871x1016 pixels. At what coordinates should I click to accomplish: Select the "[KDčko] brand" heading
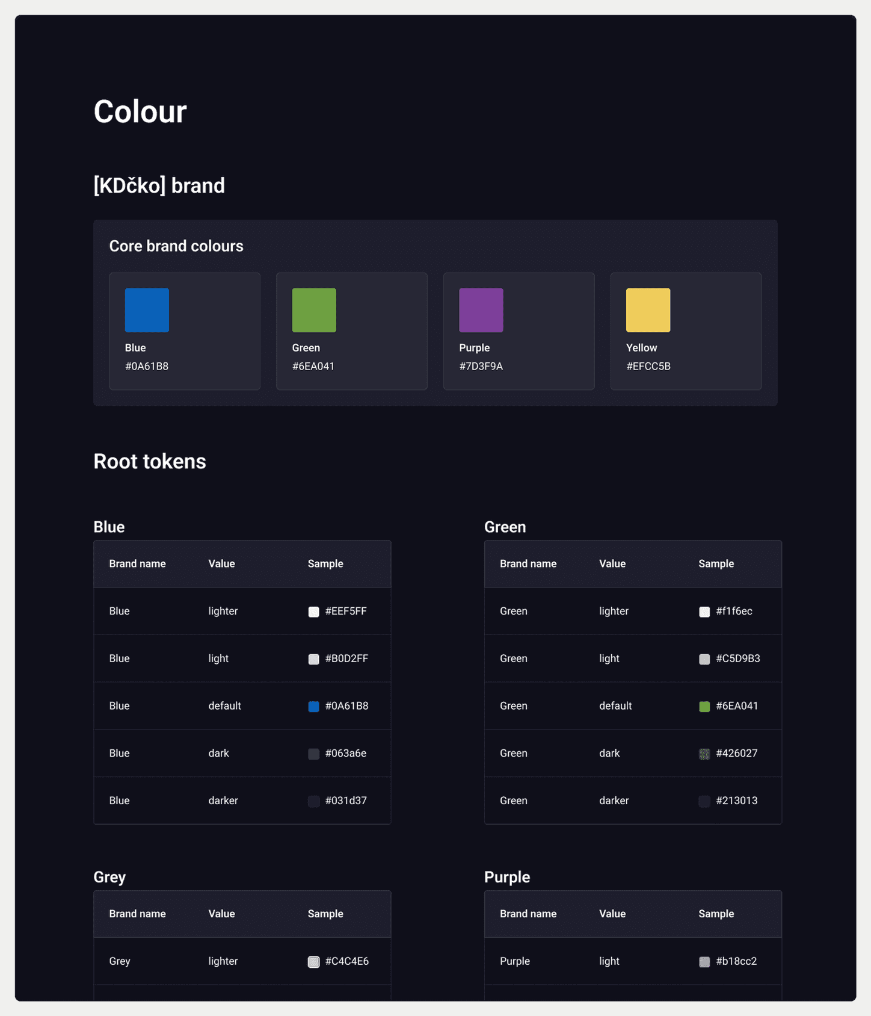[159, 185]
